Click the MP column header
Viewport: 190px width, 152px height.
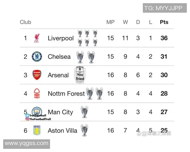click(110, 22)
